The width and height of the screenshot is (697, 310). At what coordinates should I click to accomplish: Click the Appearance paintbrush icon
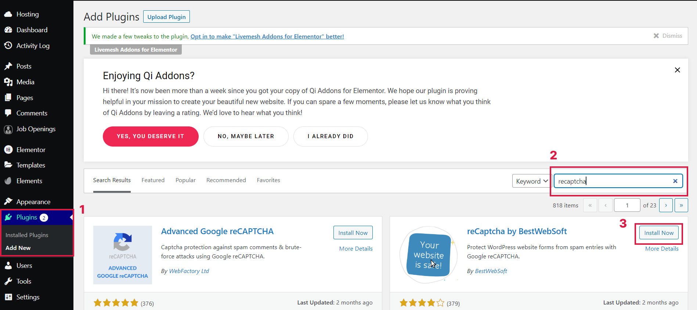8,202
